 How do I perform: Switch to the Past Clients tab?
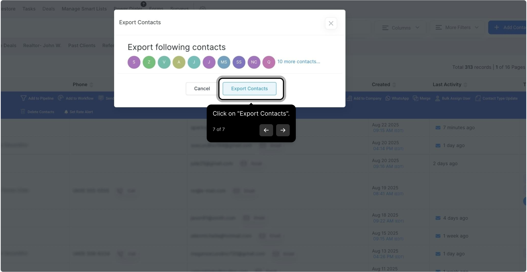pyautogui.click(x=82, y=46)
